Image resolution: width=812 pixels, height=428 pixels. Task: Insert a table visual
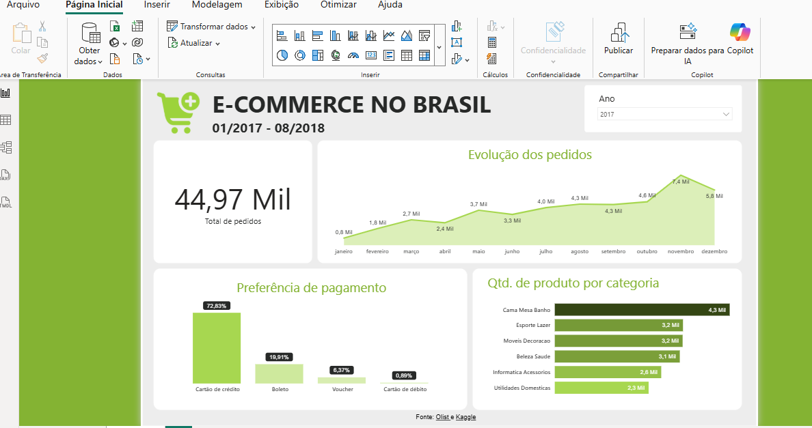(407, 55)
